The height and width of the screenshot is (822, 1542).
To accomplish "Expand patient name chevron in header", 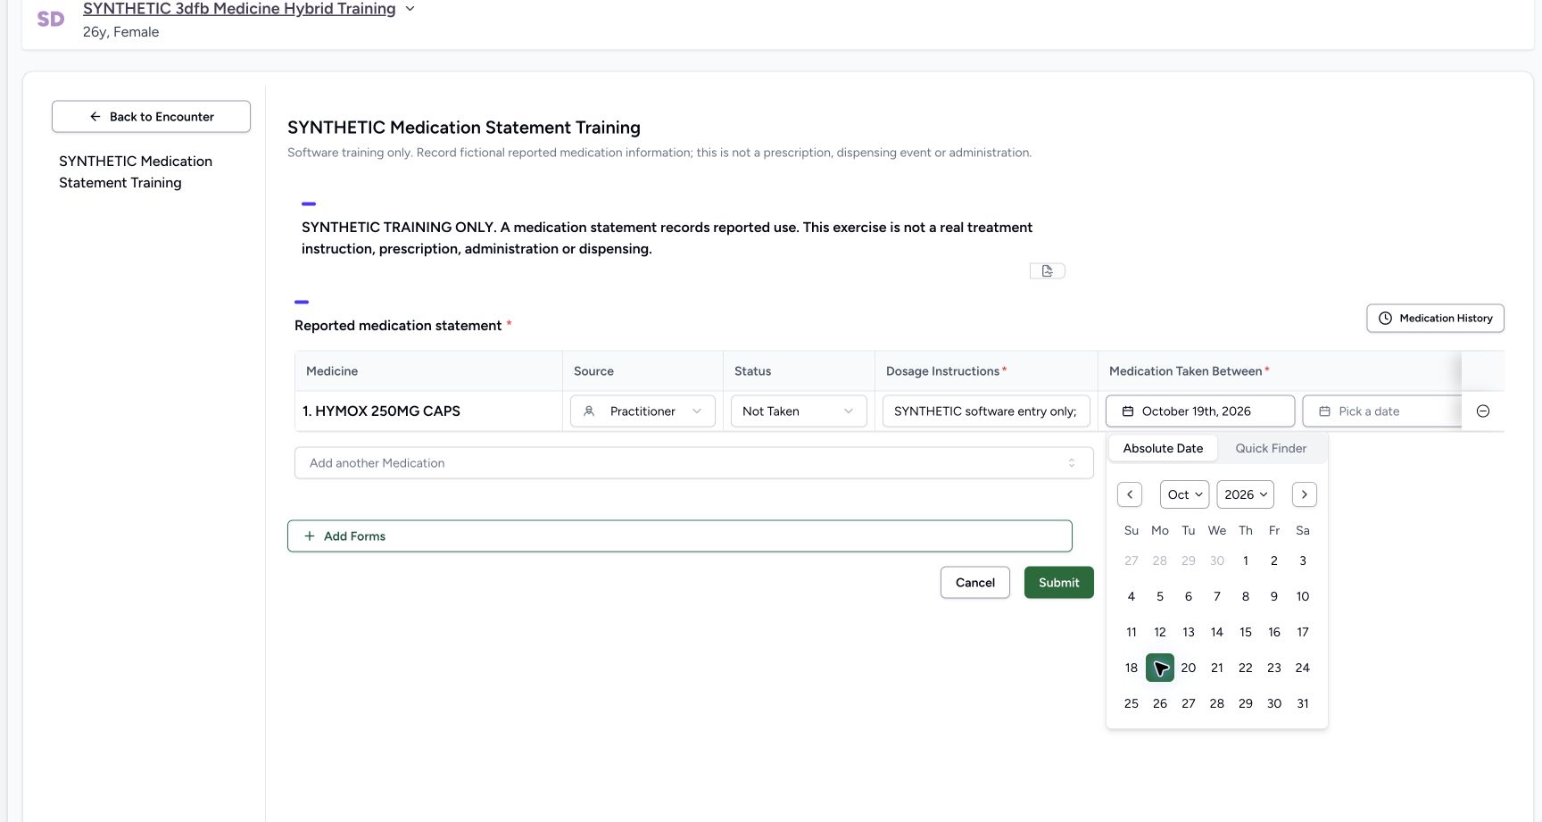I will click(410, 9).
